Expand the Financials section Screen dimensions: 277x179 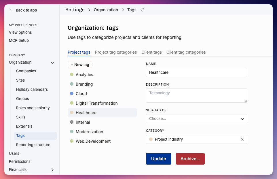(52, 169)
